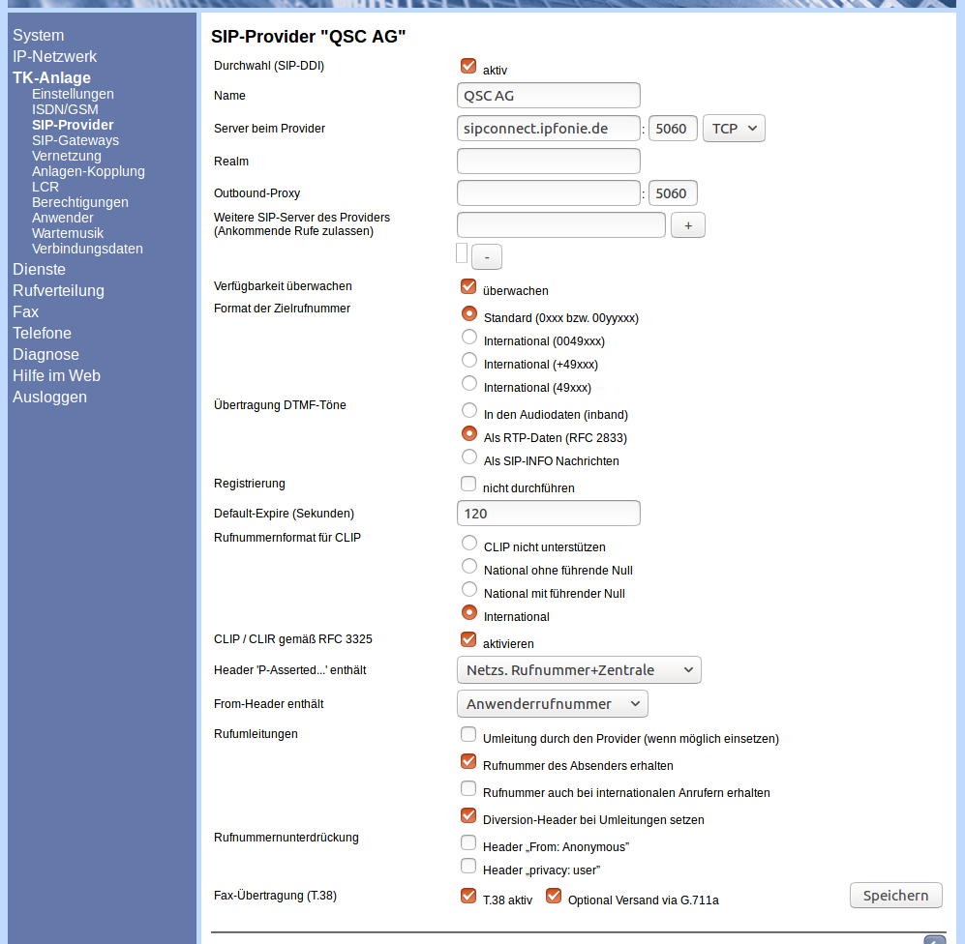
Task: Toggle the Durchwahl (SIP-DDI) aktiv checkbox
Action: point(468,67)
